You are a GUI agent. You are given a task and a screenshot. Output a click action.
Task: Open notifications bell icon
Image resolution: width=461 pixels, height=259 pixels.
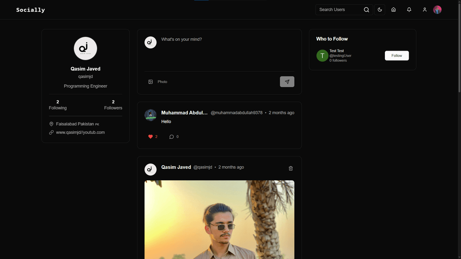pyautogui.click(x=409, y=10)
